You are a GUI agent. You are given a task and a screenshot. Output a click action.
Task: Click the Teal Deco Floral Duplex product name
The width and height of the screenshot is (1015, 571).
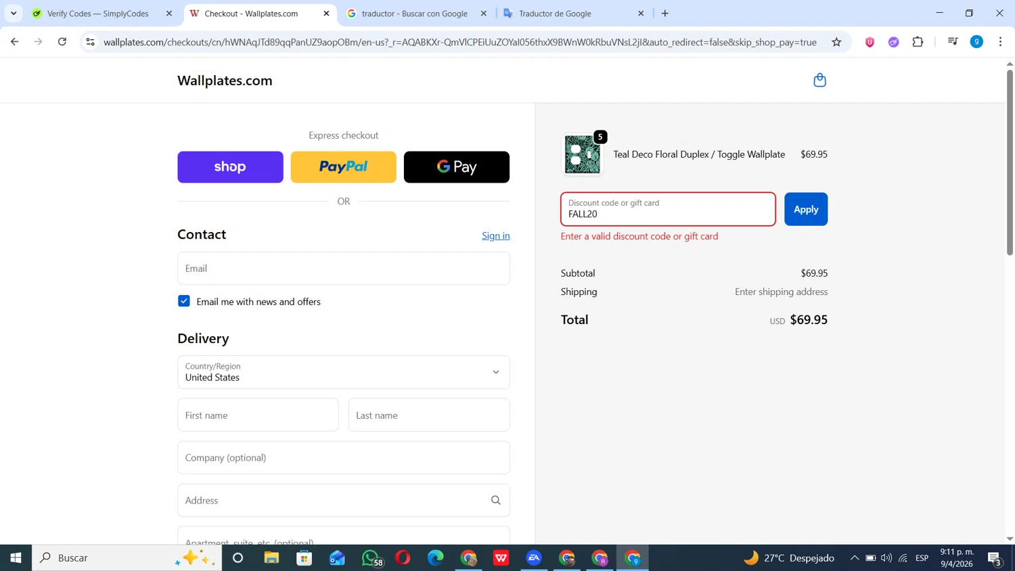click(699, 154)
